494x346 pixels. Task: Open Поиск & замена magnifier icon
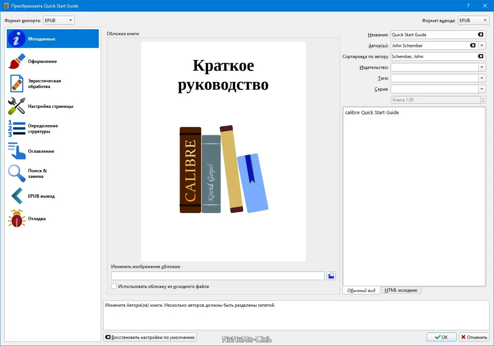coord(16,173)
